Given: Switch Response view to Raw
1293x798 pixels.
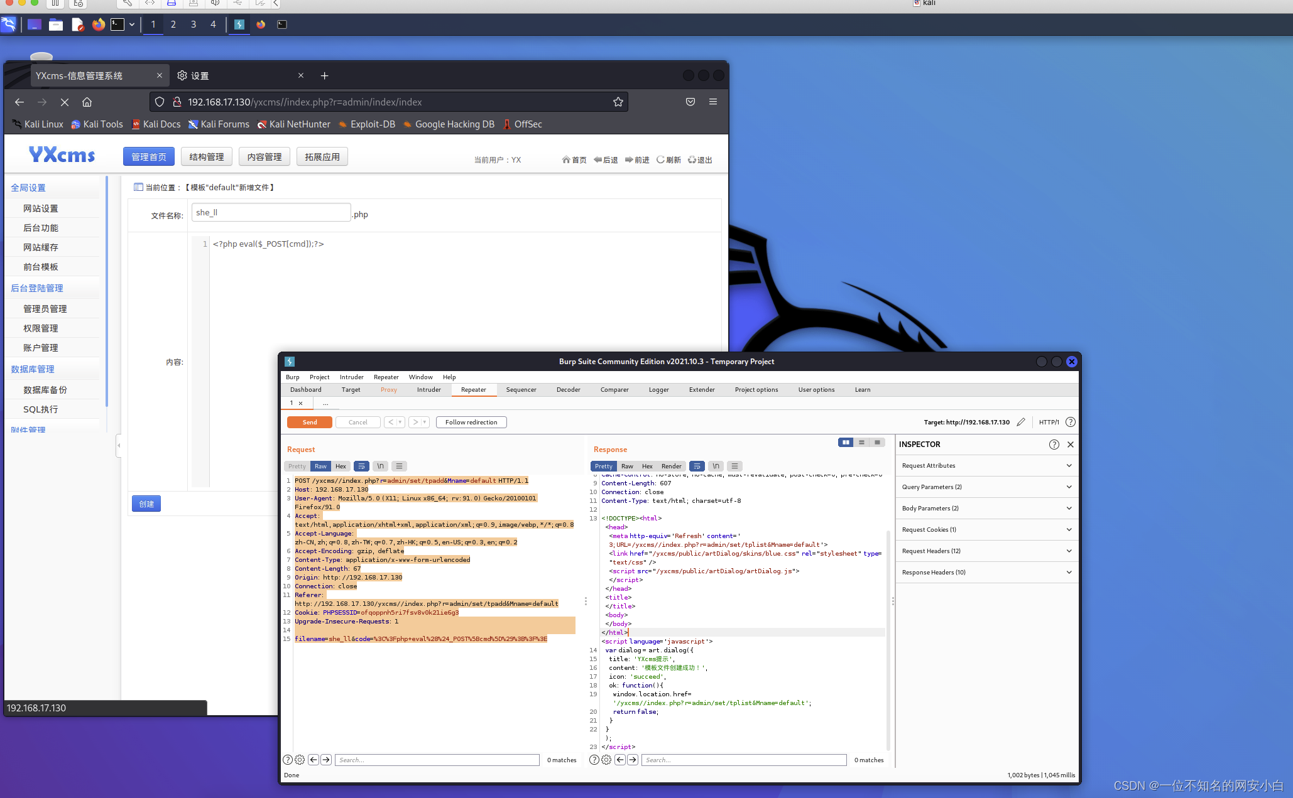Looking at the screenshot, I should [627, 466].
